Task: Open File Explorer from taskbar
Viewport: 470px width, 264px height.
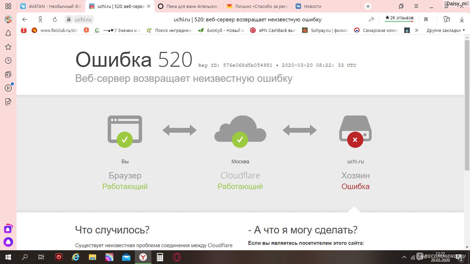Action: tap(92, 257)
